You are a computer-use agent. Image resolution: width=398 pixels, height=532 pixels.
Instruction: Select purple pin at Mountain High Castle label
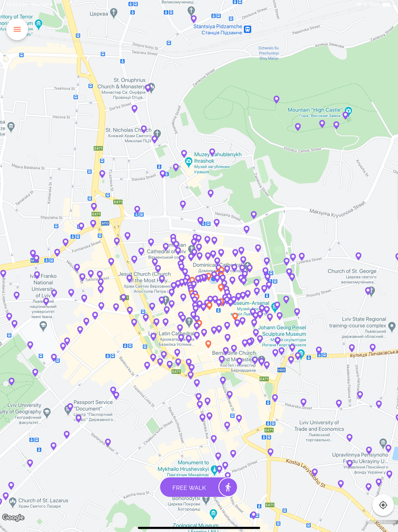(345, 115)
